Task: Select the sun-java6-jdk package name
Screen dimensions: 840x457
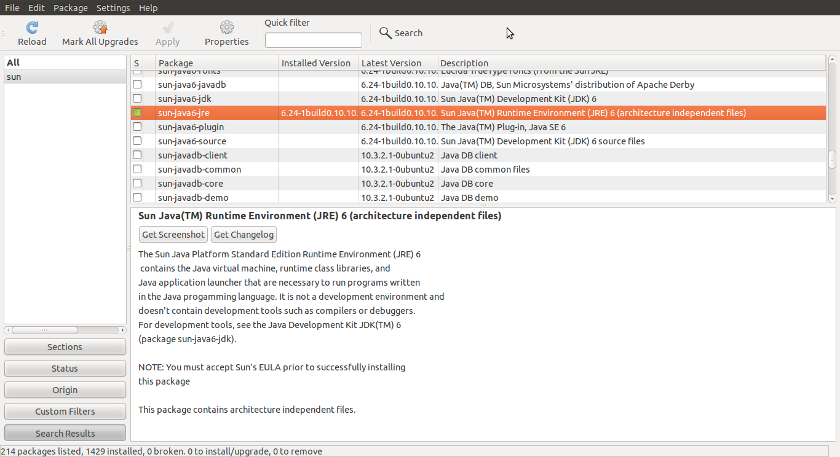Action: point(184,98)
